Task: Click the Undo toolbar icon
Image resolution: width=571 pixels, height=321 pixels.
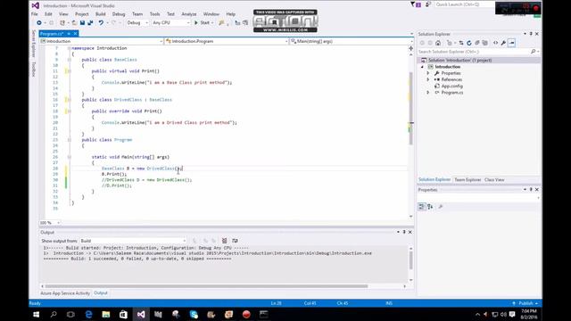Action: 101,22
